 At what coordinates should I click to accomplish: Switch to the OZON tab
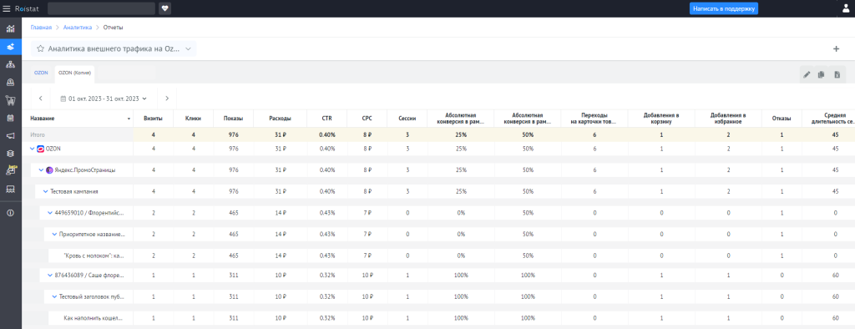click(41, 73)
